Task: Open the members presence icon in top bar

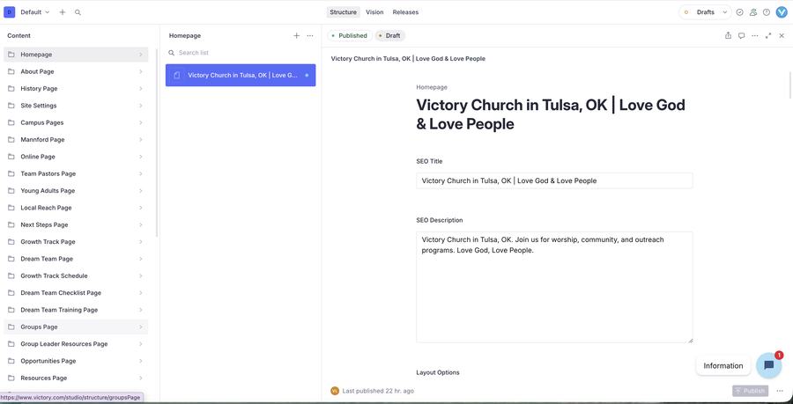Action: tap(753, 12)
